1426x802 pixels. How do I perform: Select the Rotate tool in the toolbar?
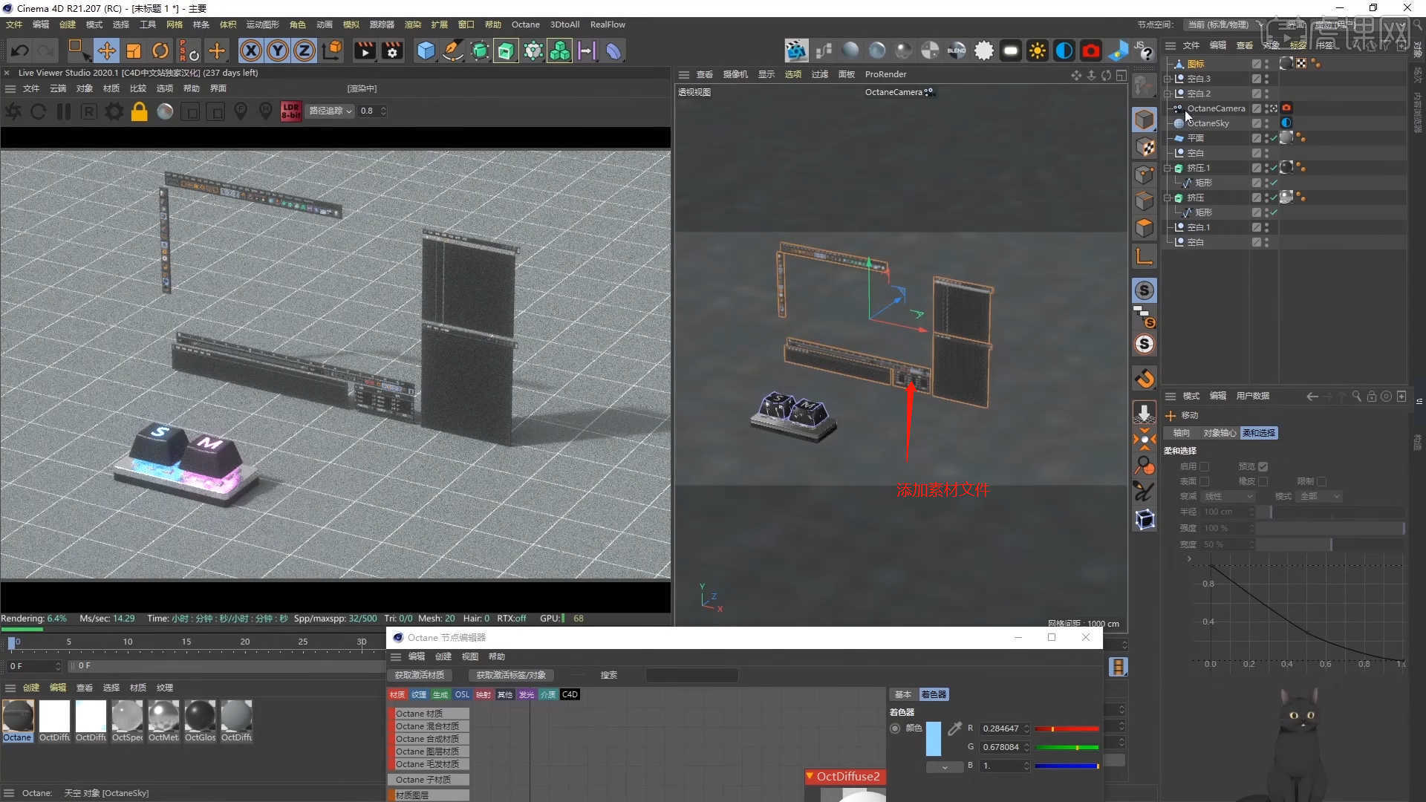coord(160,50)
